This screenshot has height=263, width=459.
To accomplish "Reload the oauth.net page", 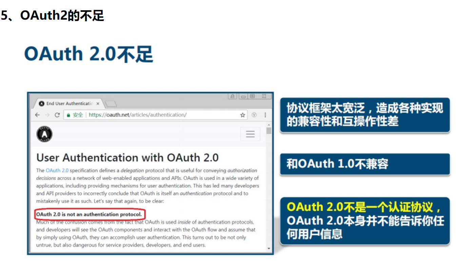I will (x=57, y=115).
